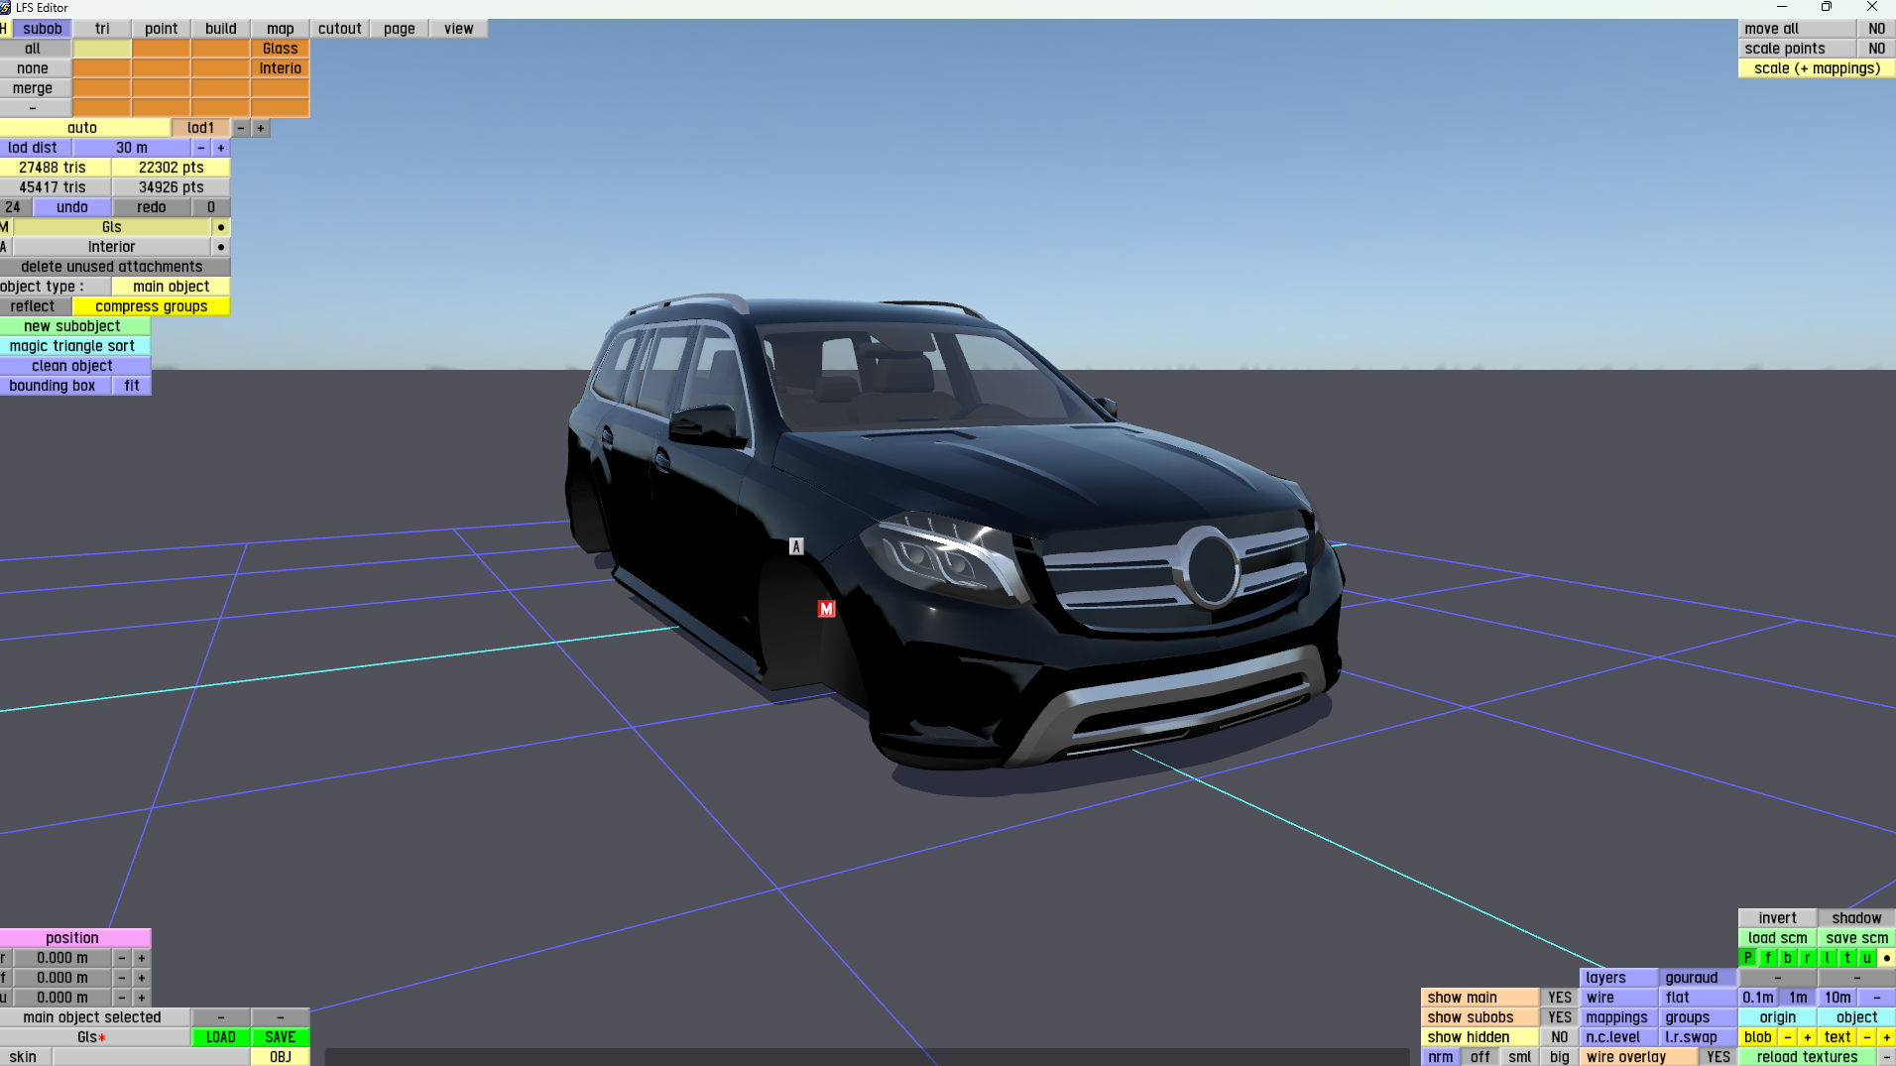
Task: Increase lod dist with plus button
Action: coord(221,148)
